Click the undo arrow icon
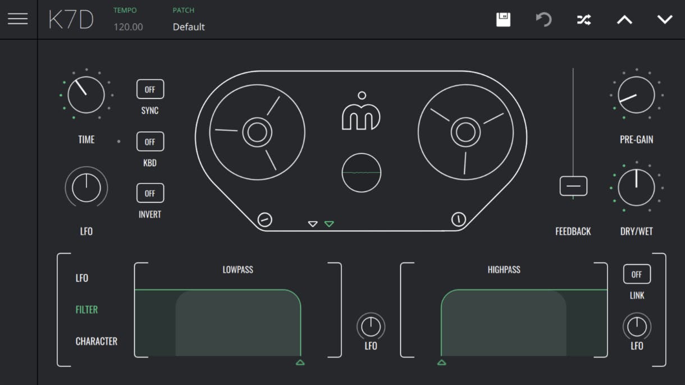 click(x=543, y=19)
